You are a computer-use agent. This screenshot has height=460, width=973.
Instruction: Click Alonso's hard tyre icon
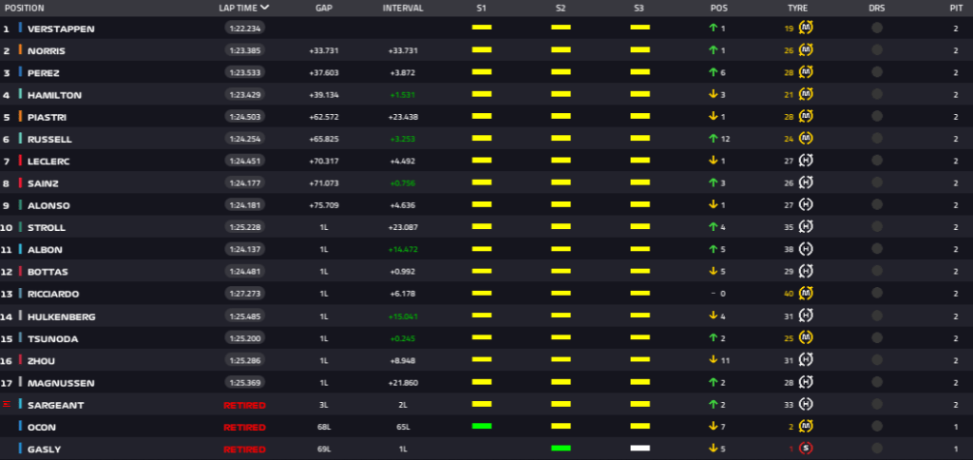pyautogui.click(x=806, y=205)
